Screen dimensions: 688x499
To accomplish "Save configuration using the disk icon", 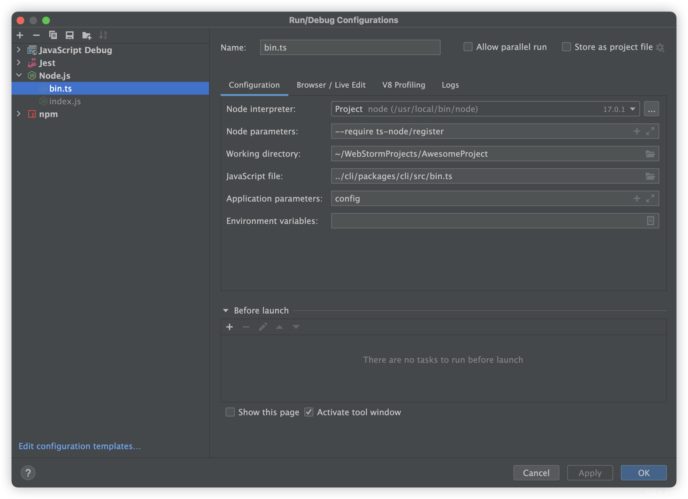I will coord(70,35).
